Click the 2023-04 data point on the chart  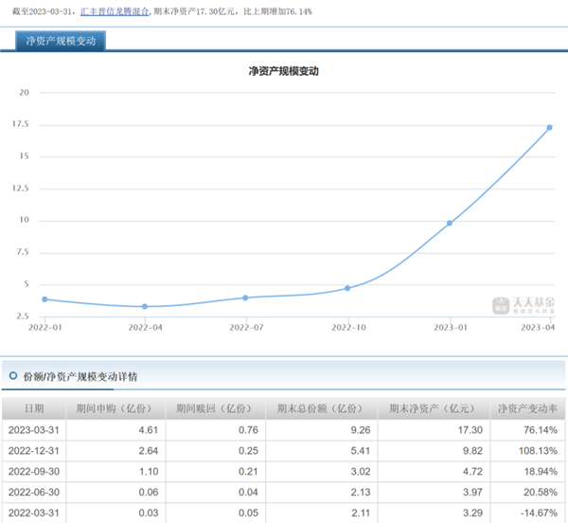[549, 128]
